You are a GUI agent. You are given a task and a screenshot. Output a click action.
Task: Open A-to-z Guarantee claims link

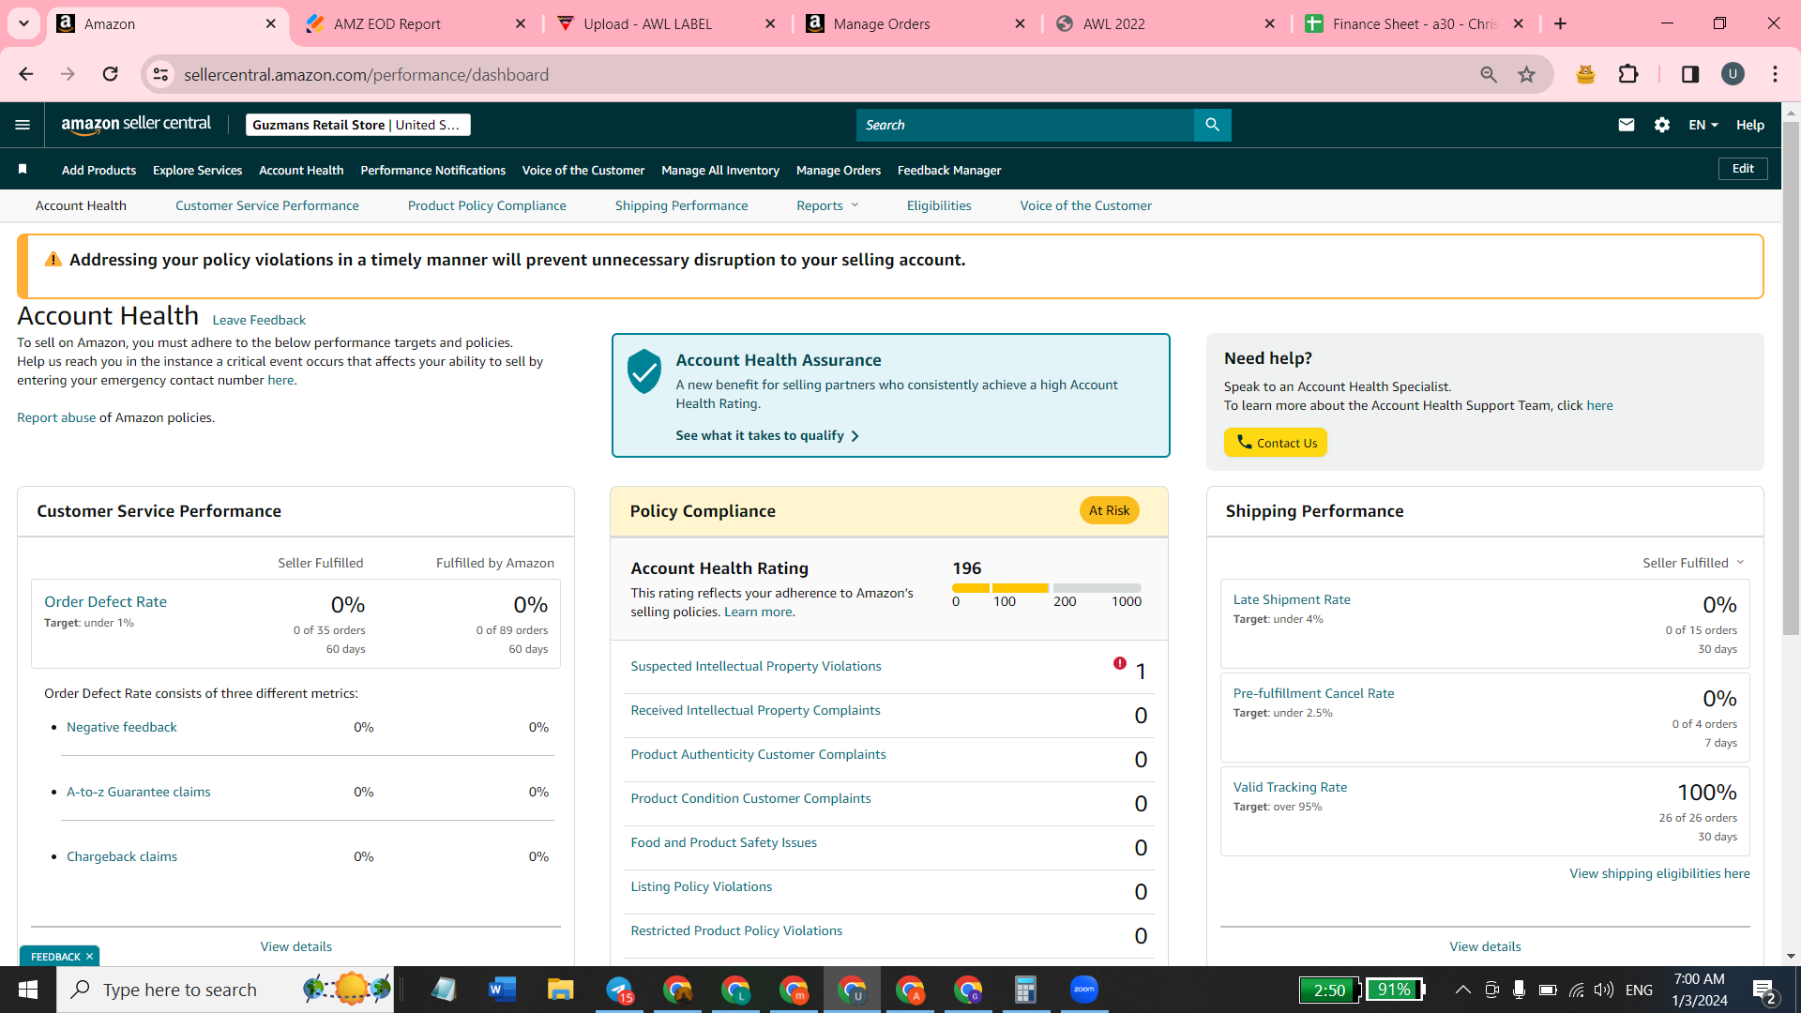(139, 792)
